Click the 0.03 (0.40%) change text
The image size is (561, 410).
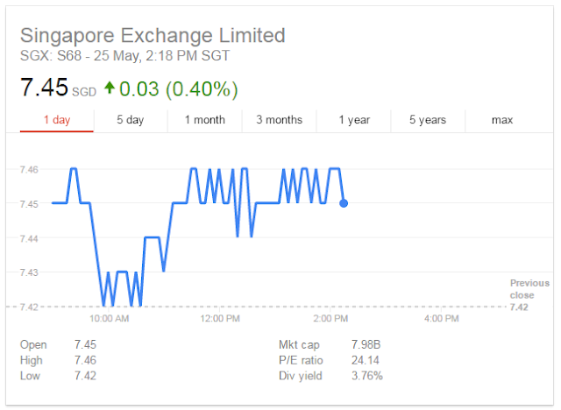178,89
